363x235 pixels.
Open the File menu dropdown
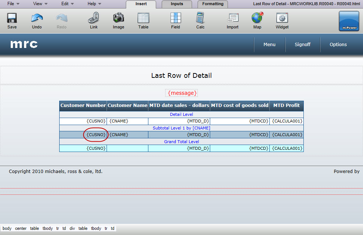pyautogui.click(x=13, y=4)
